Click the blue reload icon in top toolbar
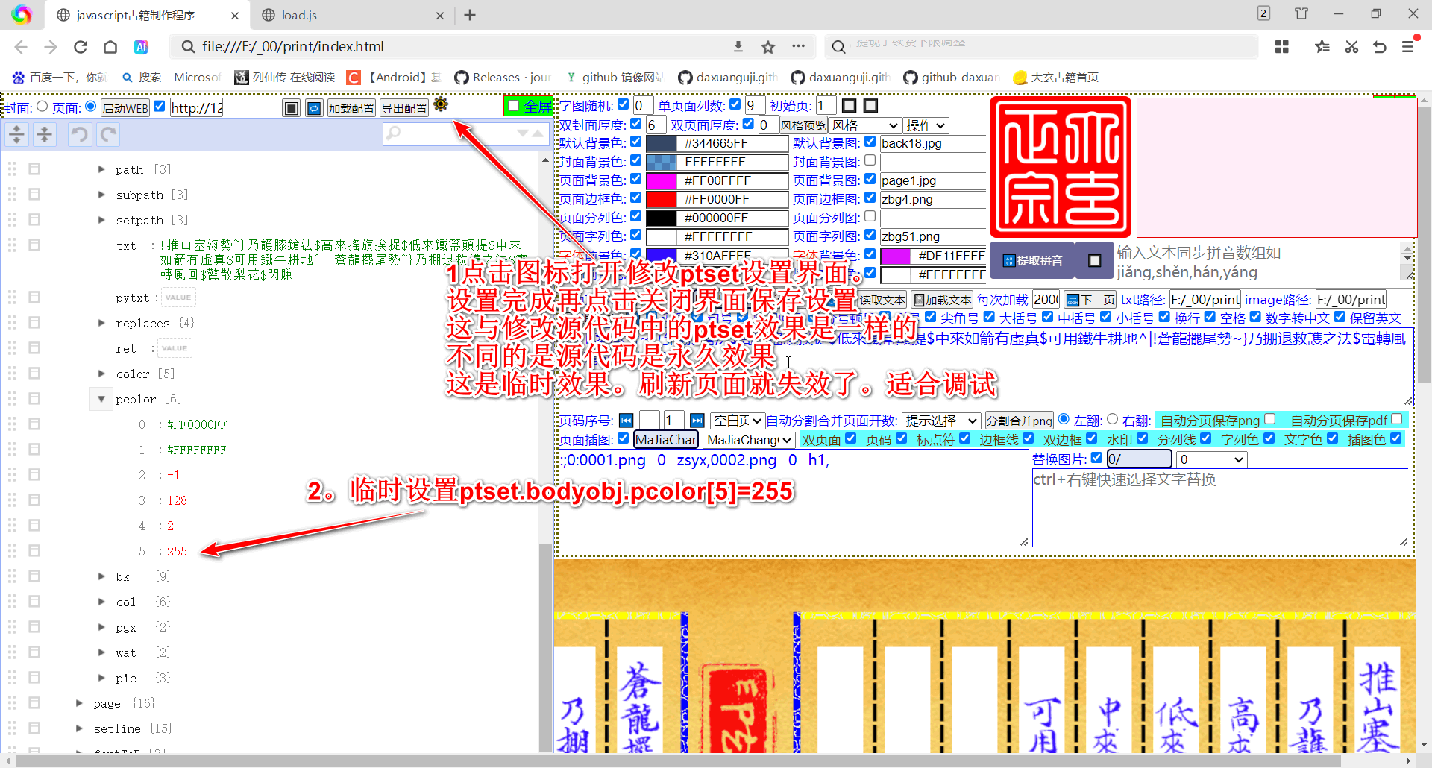This screenshot has width=1432, height=768. (x=313, y=107)
